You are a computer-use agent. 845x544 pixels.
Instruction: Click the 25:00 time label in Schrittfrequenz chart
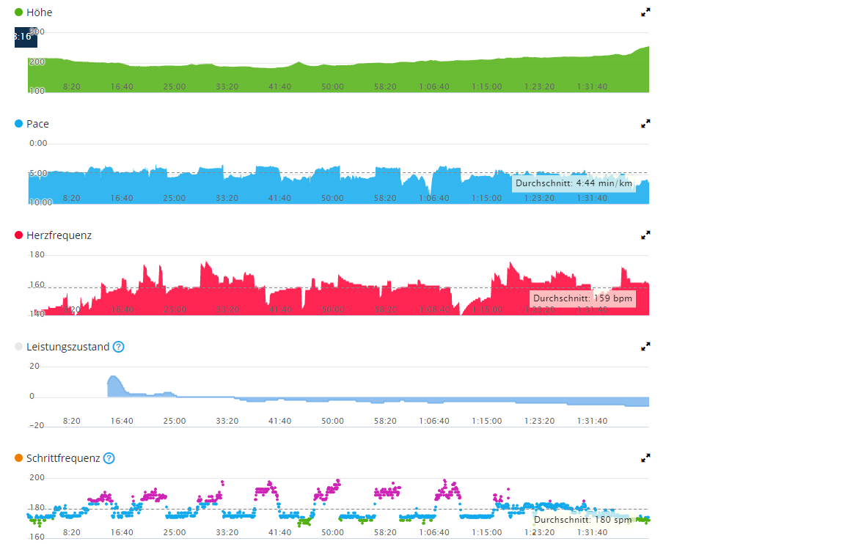(175, 533)
